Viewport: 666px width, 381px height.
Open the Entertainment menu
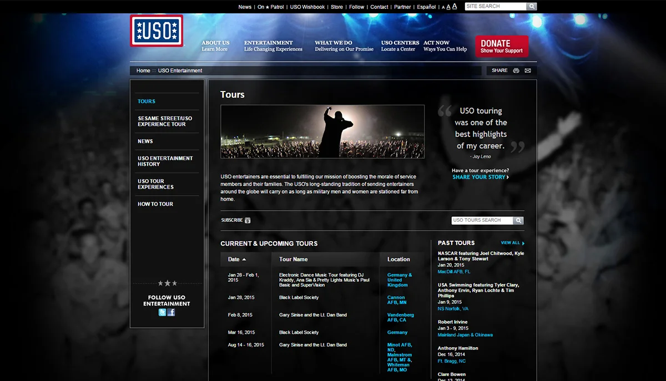[x=273, y=45]
